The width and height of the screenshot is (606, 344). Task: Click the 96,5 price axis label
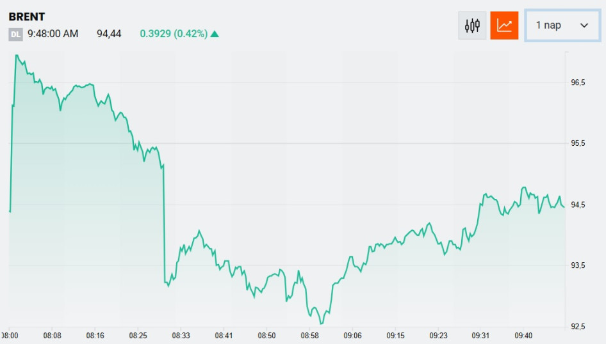(x=578, y=83)
